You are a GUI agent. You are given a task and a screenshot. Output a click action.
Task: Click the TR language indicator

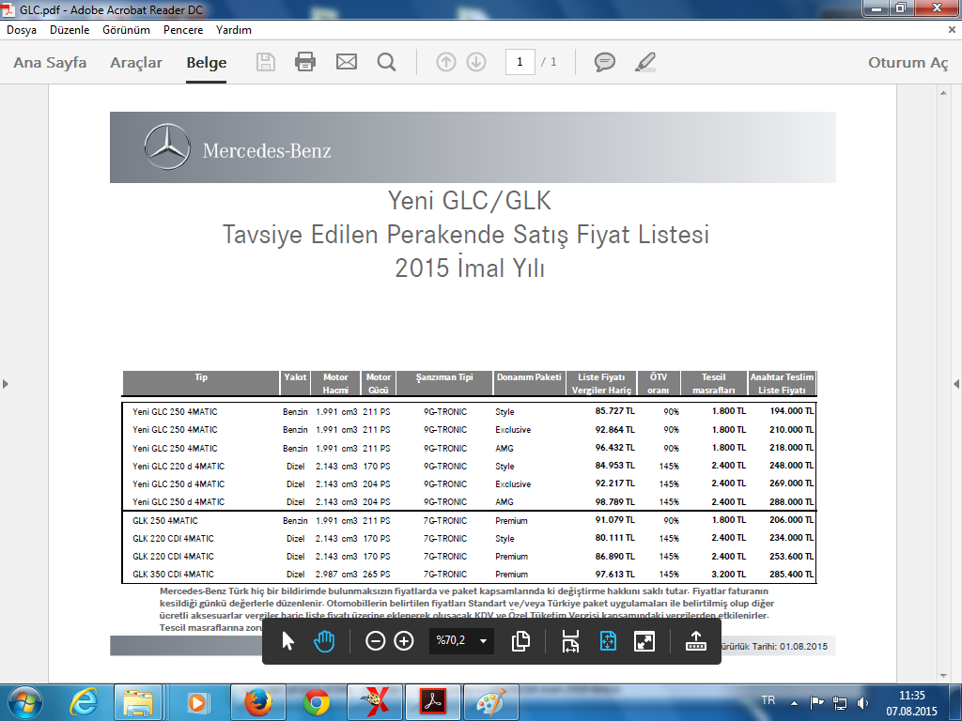coord(768,700)
